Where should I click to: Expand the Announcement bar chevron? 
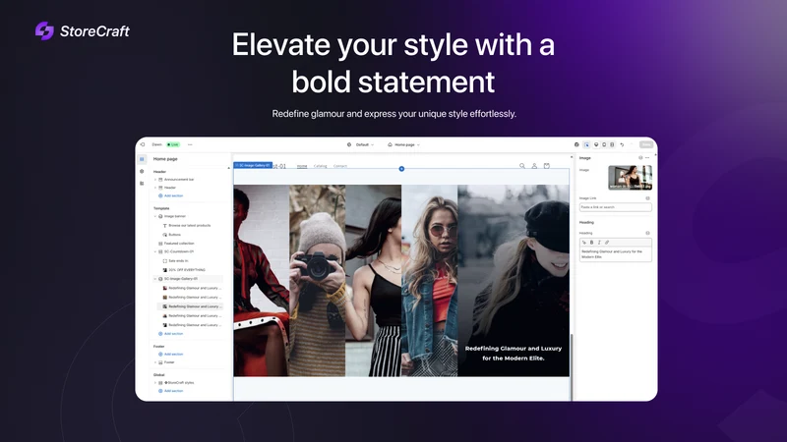click(155, 180)
